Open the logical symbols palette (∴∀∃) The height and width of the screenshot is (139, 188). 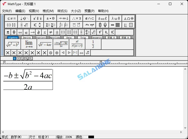coord(76,18)
